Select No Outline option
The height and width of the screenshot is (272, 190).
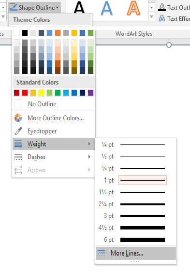coord(54,104)
